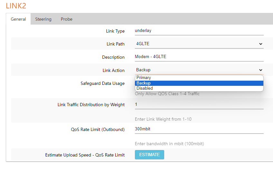
Task: Choose Primary from the Link Action list
Action: 144,78
